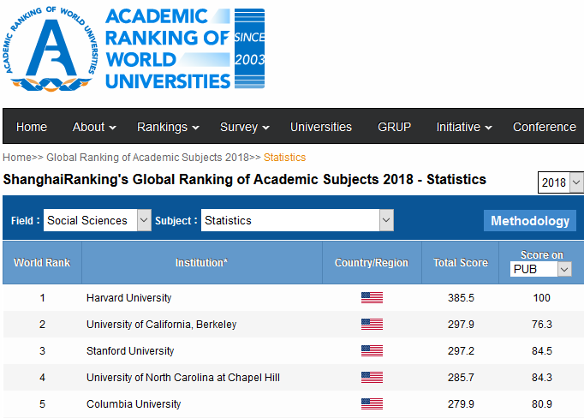Open the GRUP menu item
This screenshot has height=418, width=584.
(x=394, y=127)
